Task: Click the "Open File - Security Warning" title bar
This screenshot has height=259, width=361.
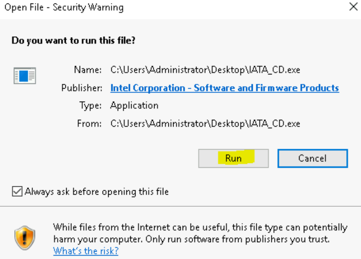Action: pos(64,8)
